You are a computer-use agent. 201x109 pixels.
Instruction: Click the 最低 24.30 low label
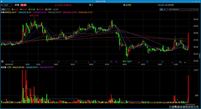pyautogui.click(x=127, y=61)
